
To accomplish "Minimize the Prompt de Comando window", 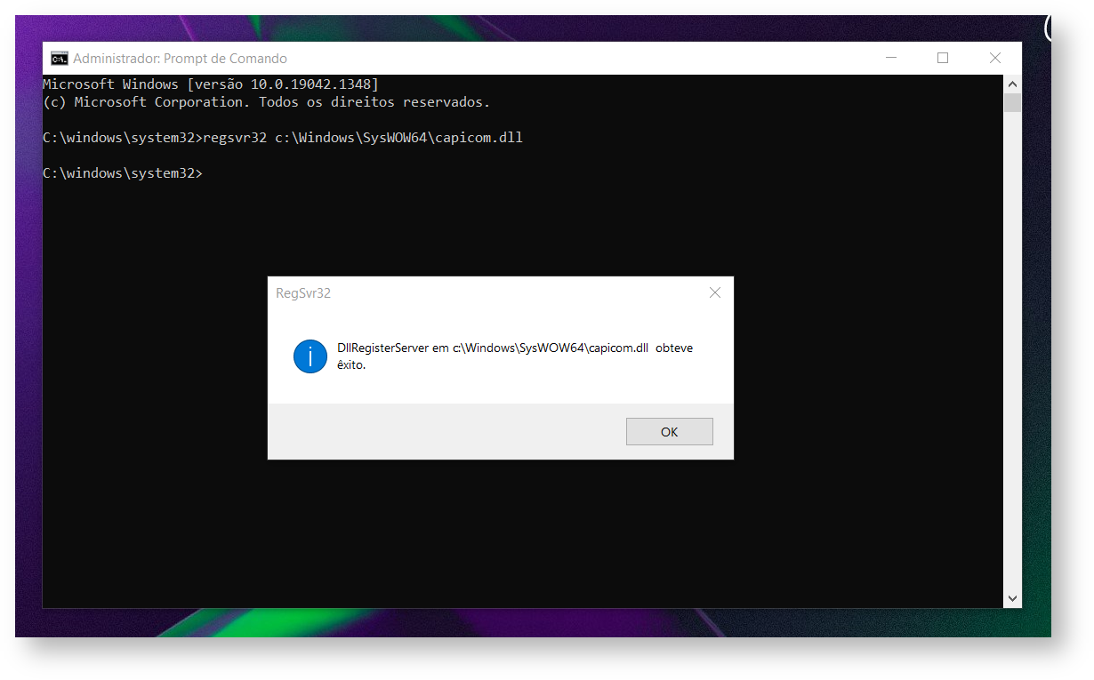I will point(891,59).
